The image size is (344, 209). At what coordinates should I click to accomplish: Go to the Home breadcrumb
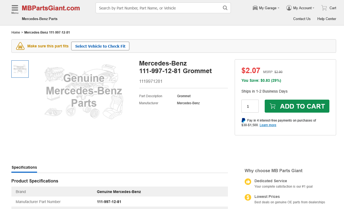point(16,32)
